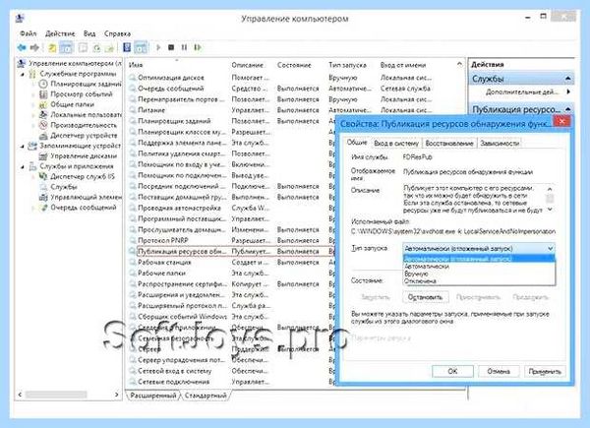Click the Up one level folder icon
Screen dimensions: 590x428
pyautogui.click(x=52, y=48)
